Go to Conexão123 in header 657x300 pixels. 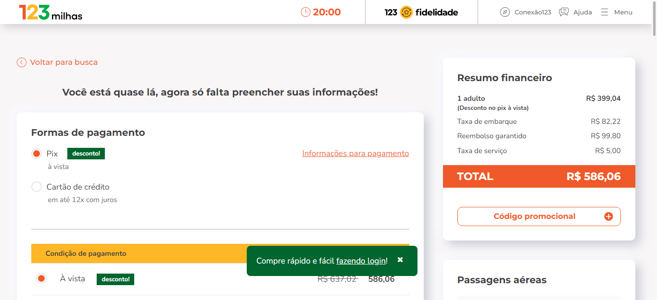point(526,12)
